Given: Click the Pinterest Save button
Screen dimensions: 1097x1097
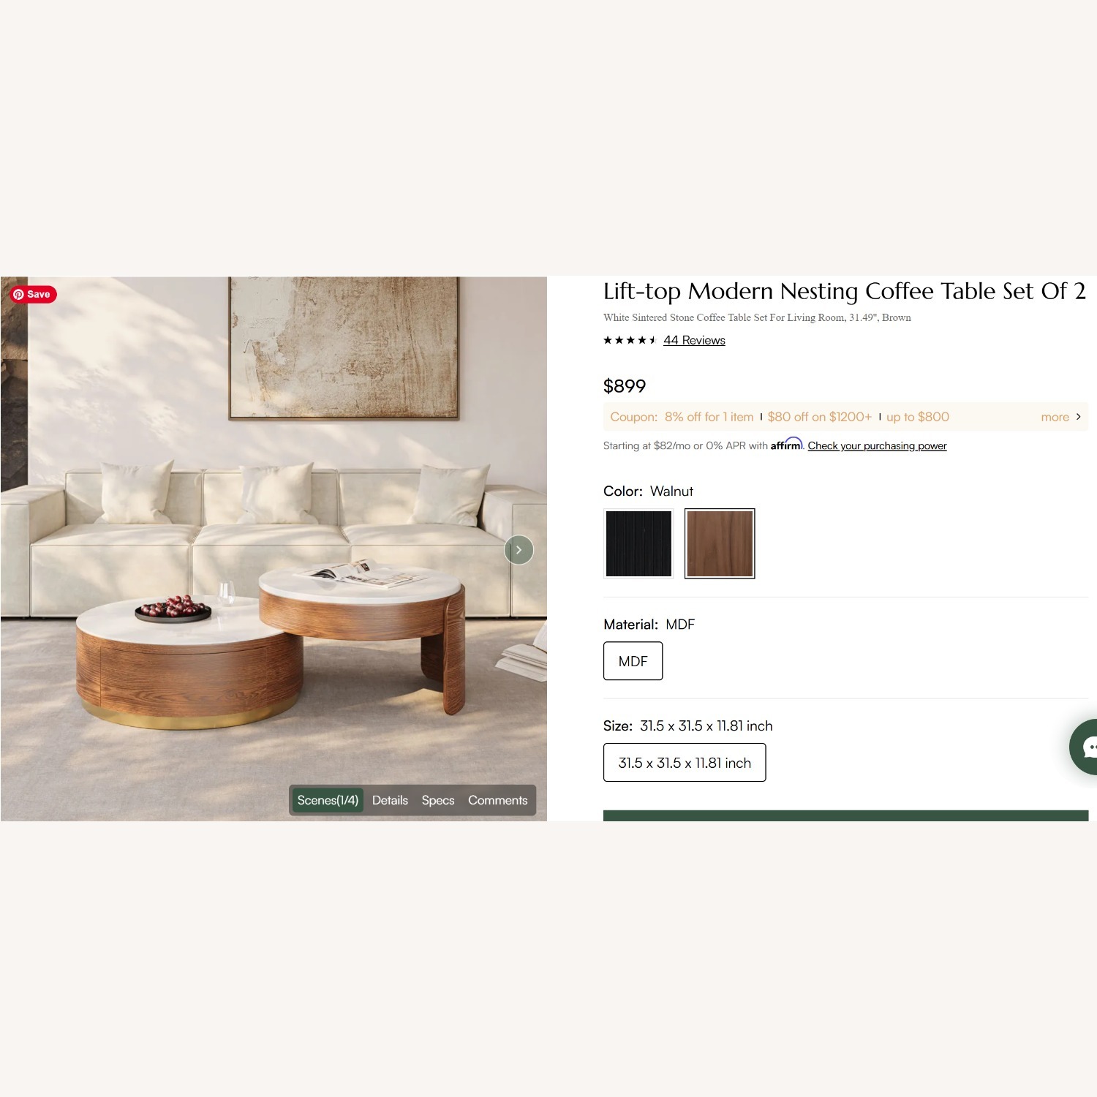Looking at the screenshot, I should click(x=33, y=294).
